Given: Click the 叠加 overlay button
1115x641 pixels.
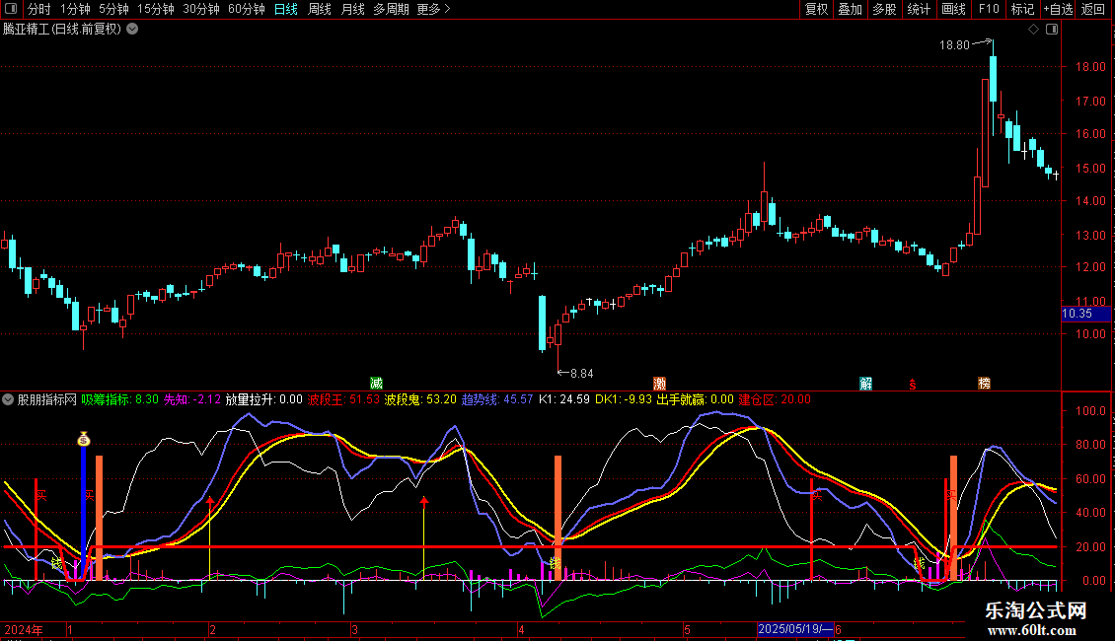Looking at the screenshot, I should coord(850,9).
